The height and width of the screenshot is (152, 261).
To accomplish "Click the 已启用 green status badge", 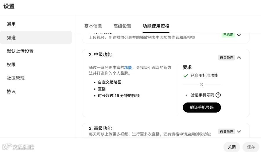I will click(x=228, y=35).
